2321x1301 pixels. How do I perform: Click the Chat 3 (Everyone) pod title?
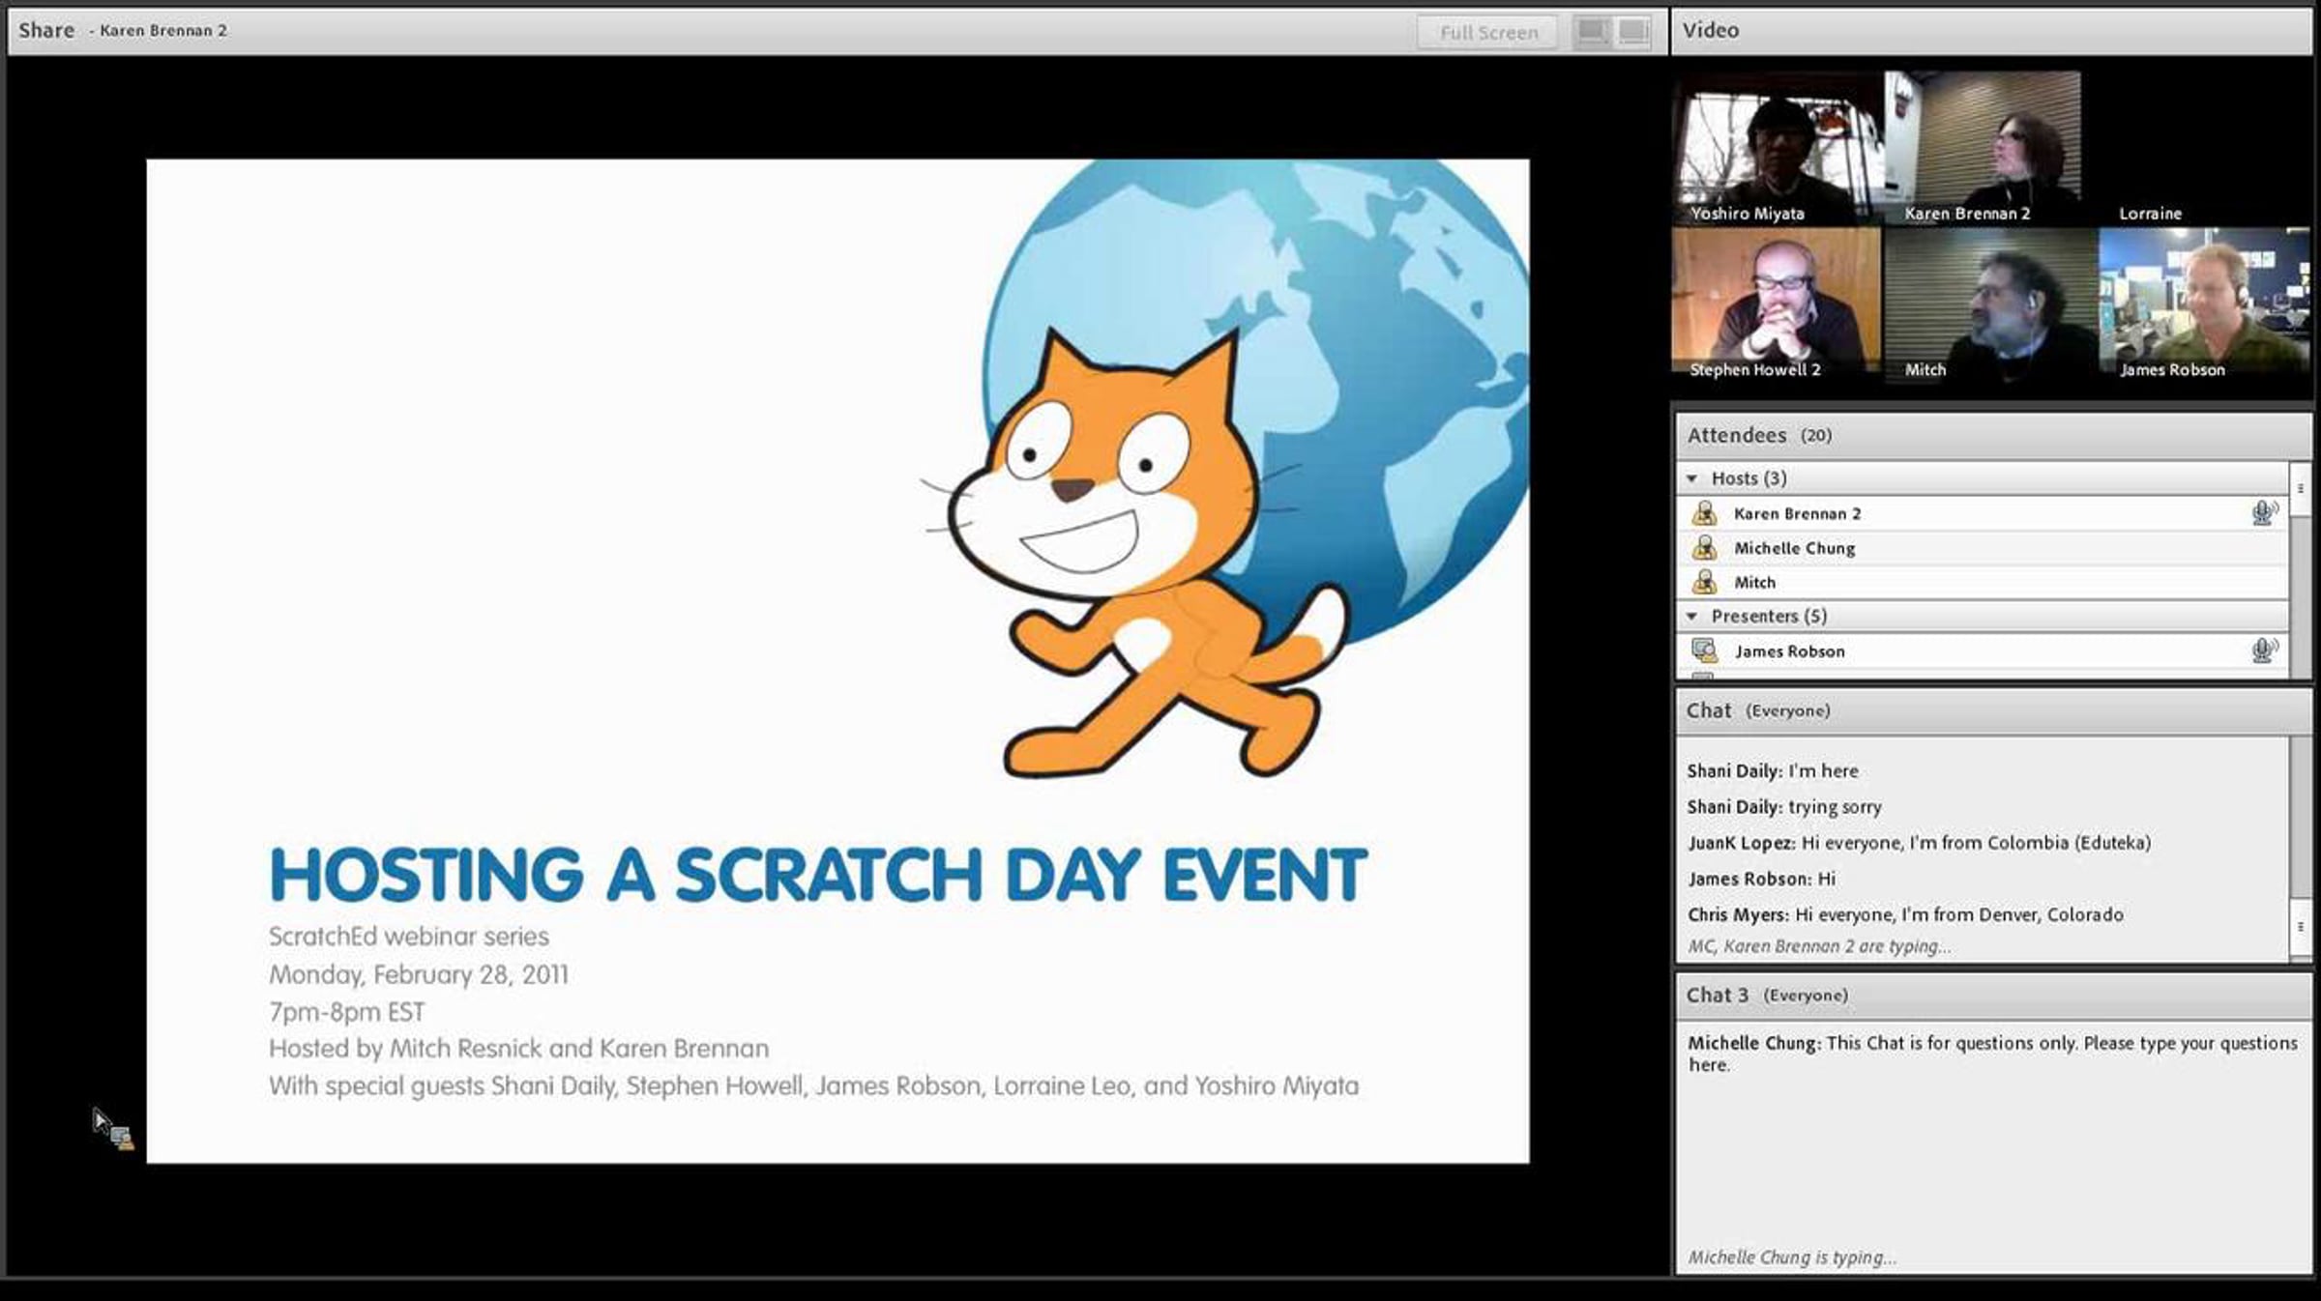point(1767,995)
